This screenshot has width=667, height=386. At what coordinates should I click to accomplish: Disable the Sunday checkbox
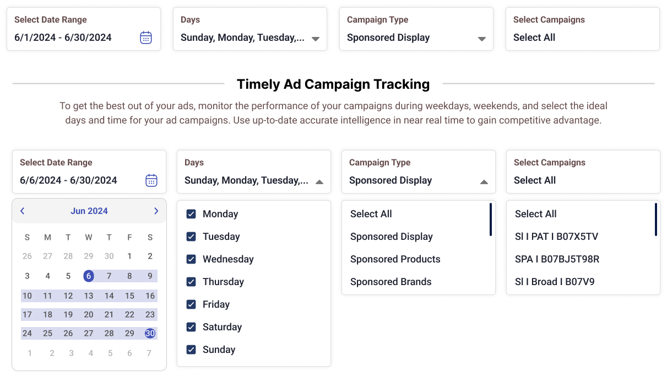pos(191,350)
